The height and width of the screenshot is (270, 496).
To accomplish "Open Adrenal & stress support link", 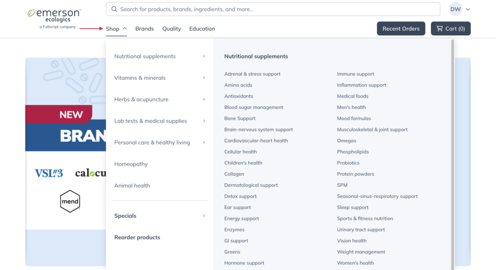I will pyautogui.click(x=252, y=74).
